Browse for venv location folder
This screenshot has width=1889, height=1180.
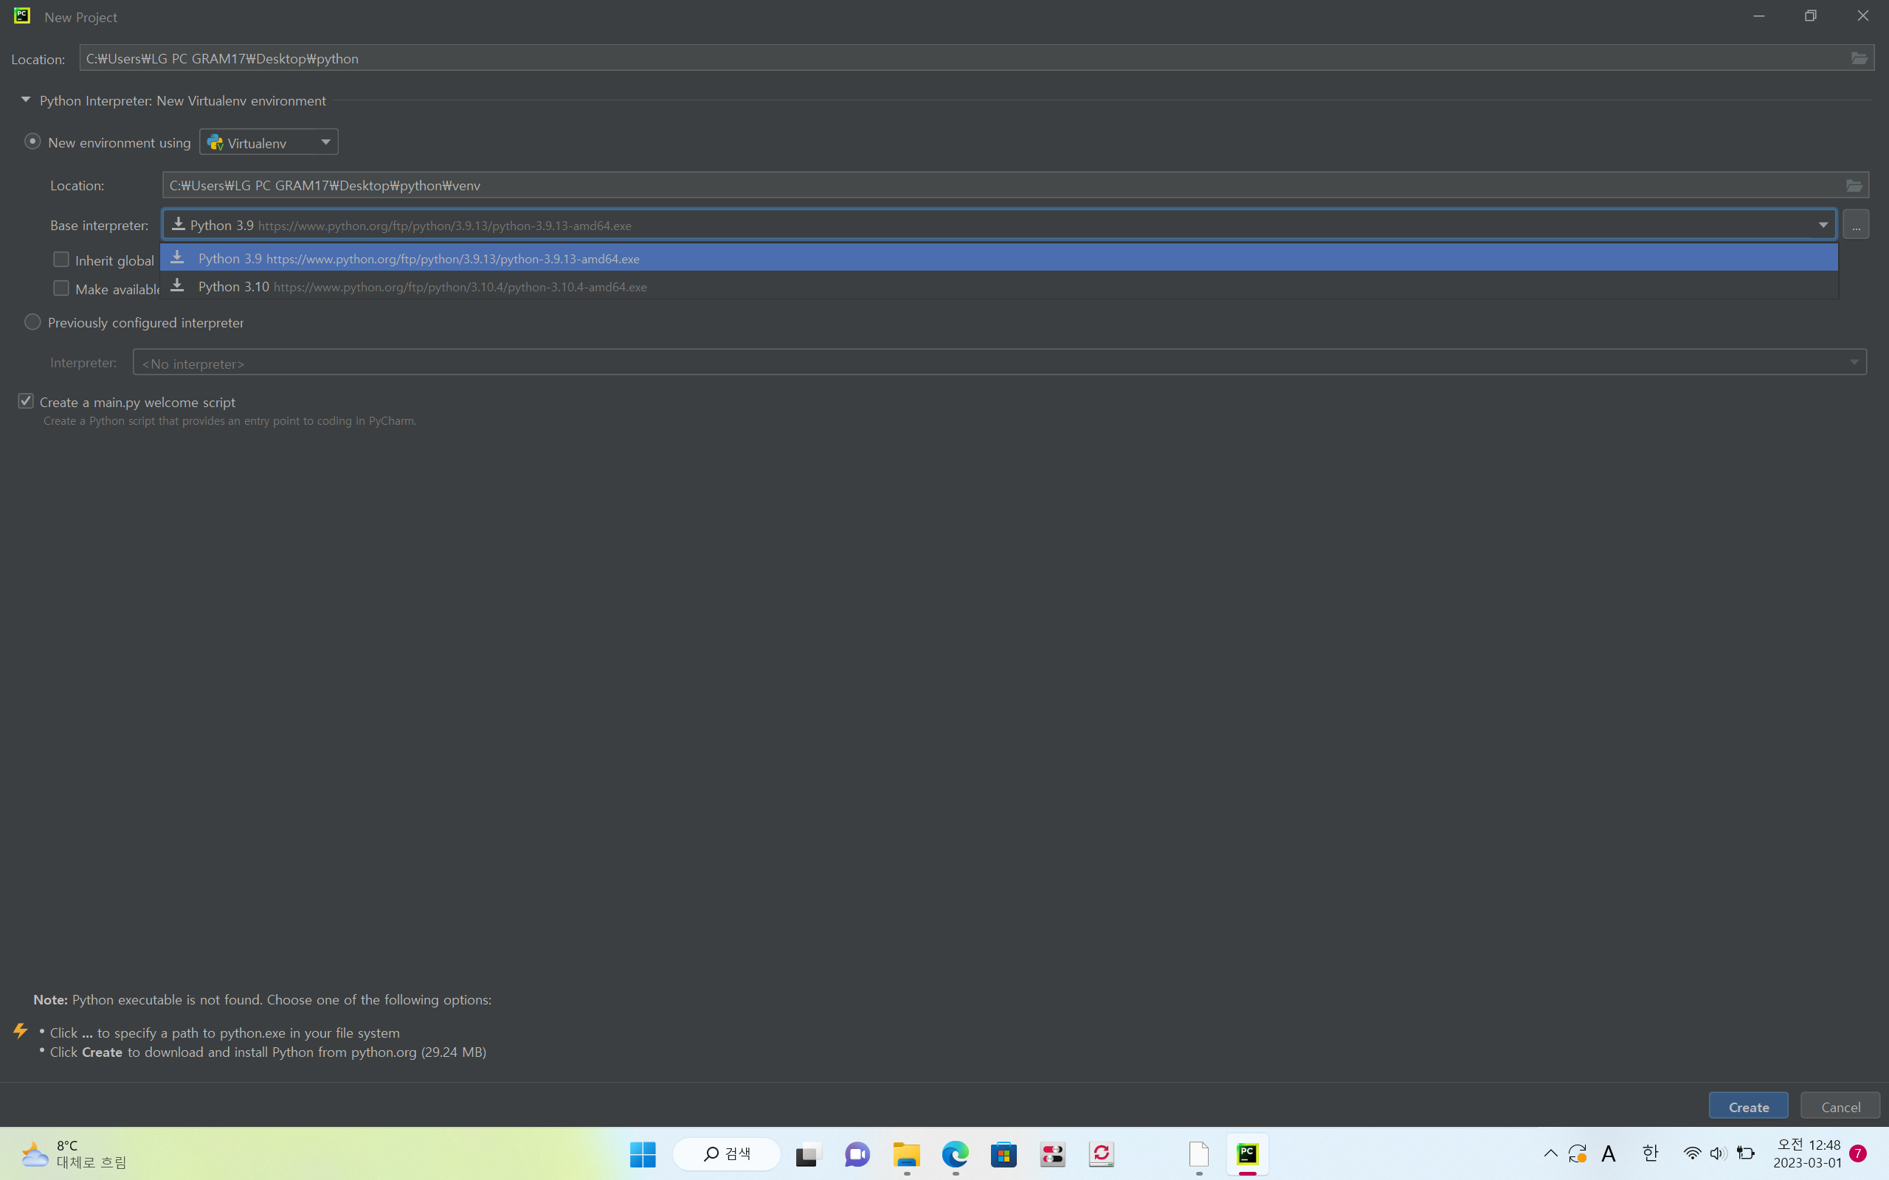(1854, 185)
